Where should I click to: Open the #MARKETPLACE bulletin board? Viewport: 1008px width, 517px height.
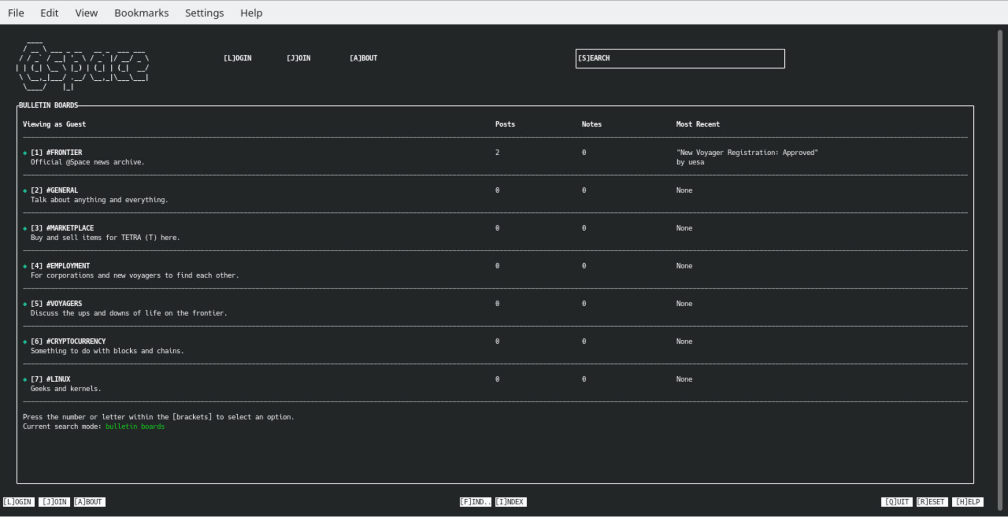[x=70, y=228]
